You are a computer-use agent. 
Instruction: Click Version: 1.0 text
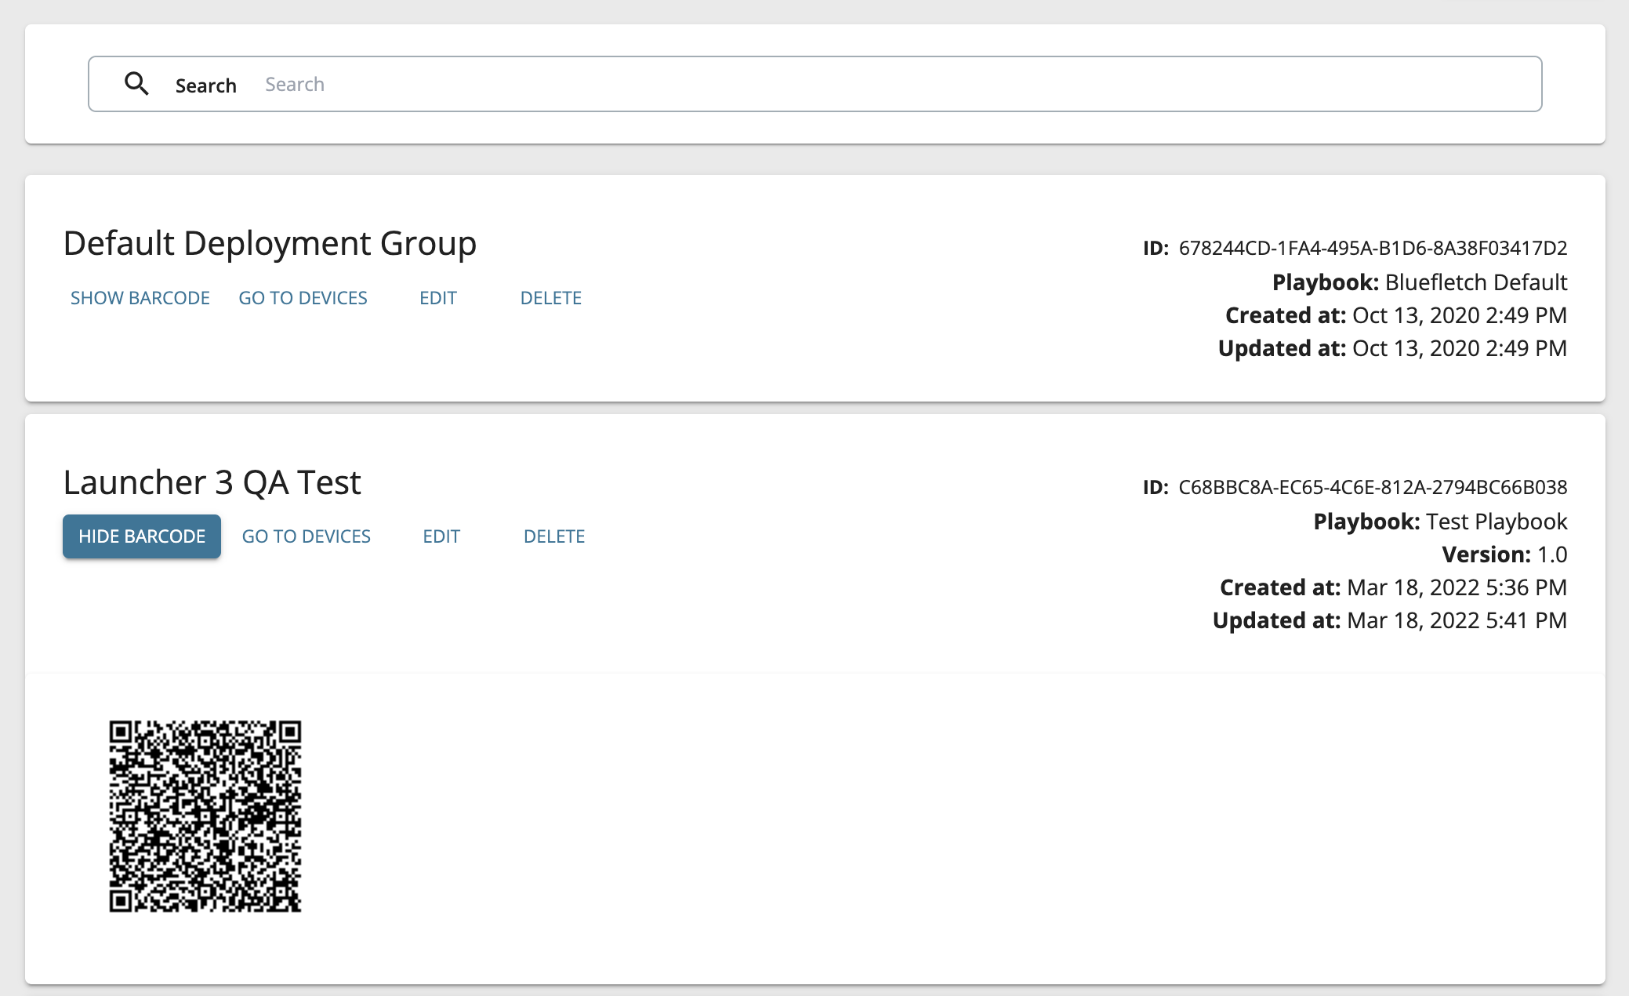[1504, 554]
